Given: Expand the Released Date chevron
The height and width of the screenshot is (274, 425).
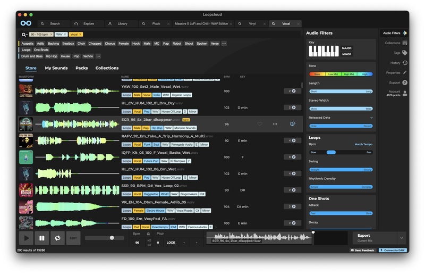Looking at the screenshot, I should 371,118.
